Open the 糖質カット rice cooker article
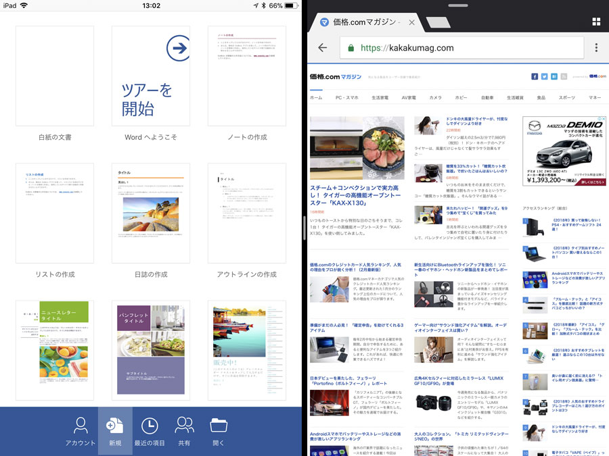 tap(476, 168)
